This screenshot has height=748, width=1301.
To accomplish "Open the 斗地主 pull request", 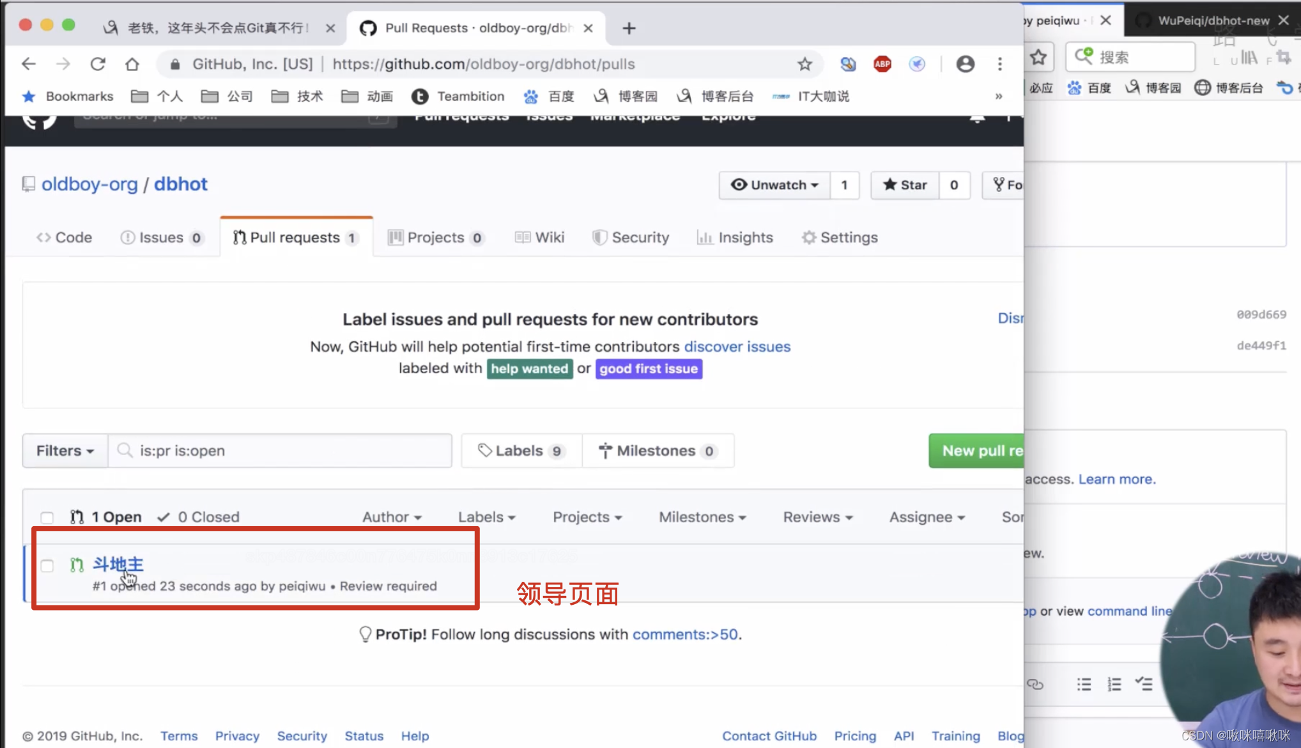I will pos(118,565).
